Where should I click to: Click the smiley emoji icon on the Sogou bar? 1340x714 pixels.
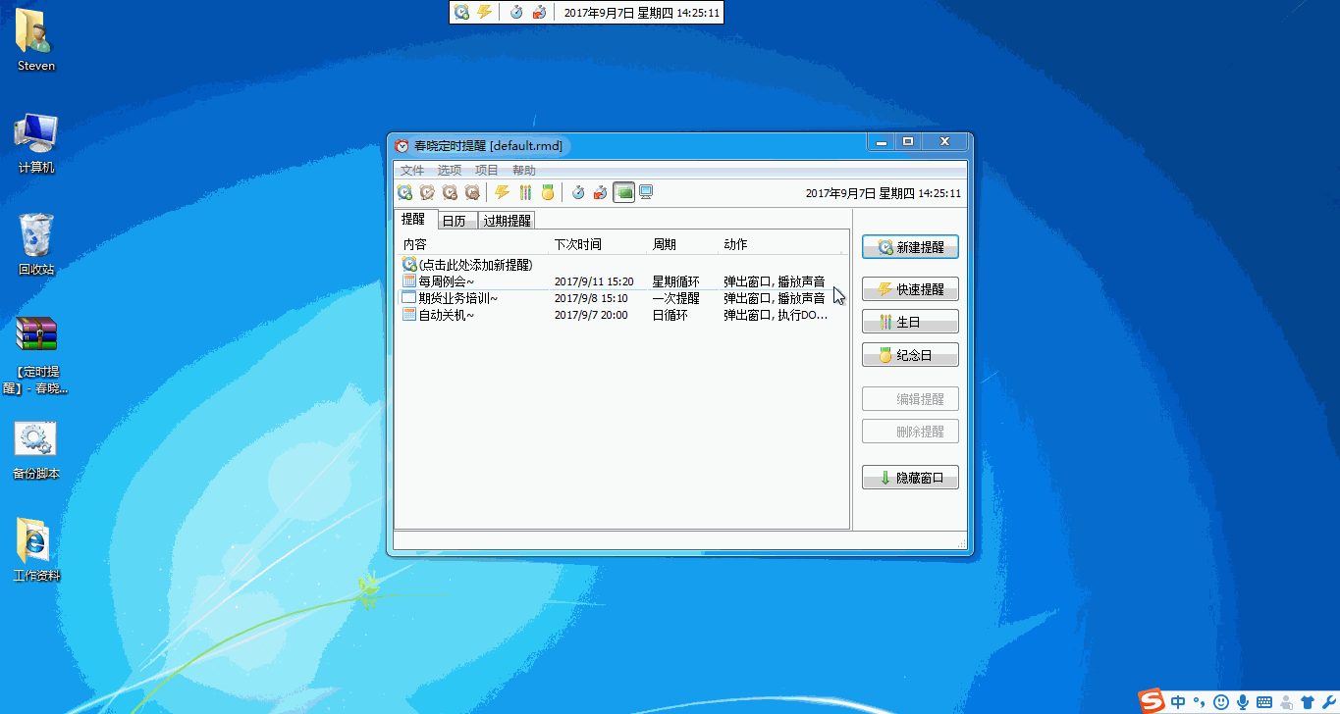pos(1221,701)
